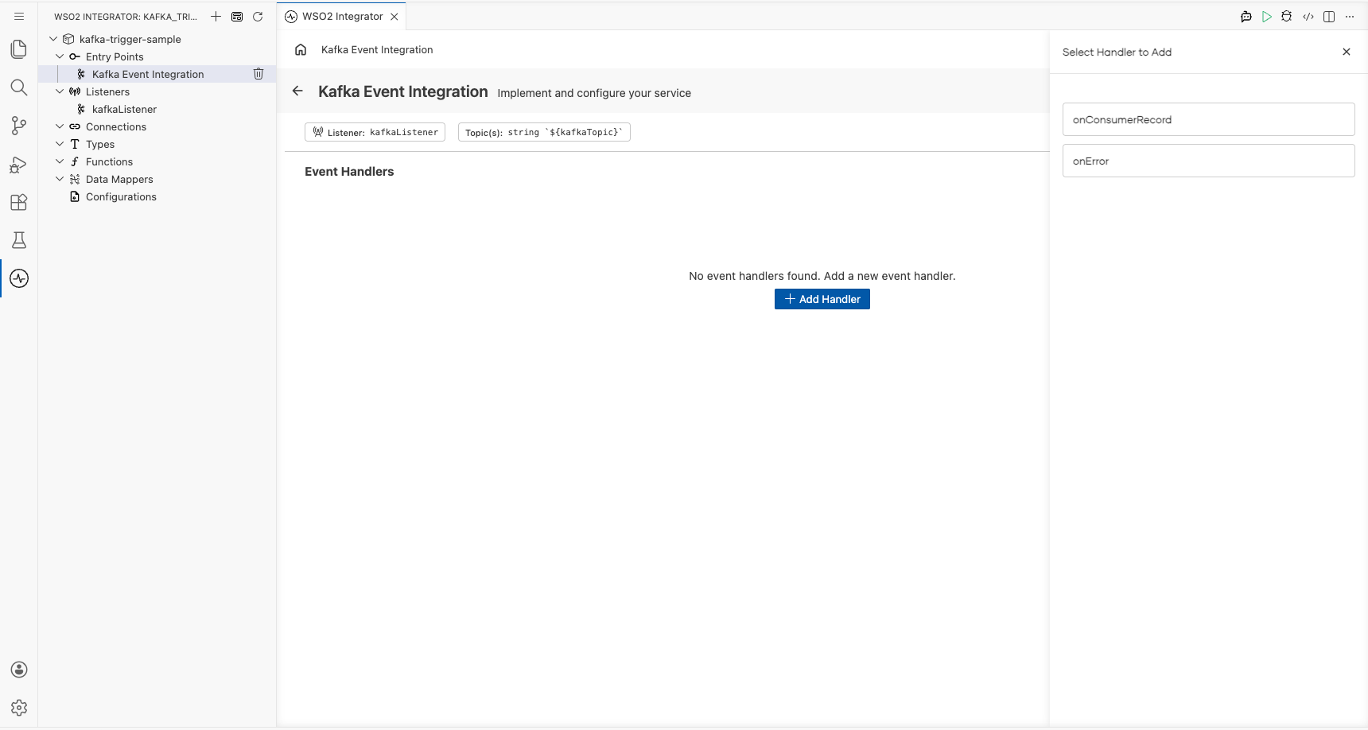Click 'Implement and configure your service' subtitle
The width and height of the screenshot is (1368, 730).
[594, 93]
